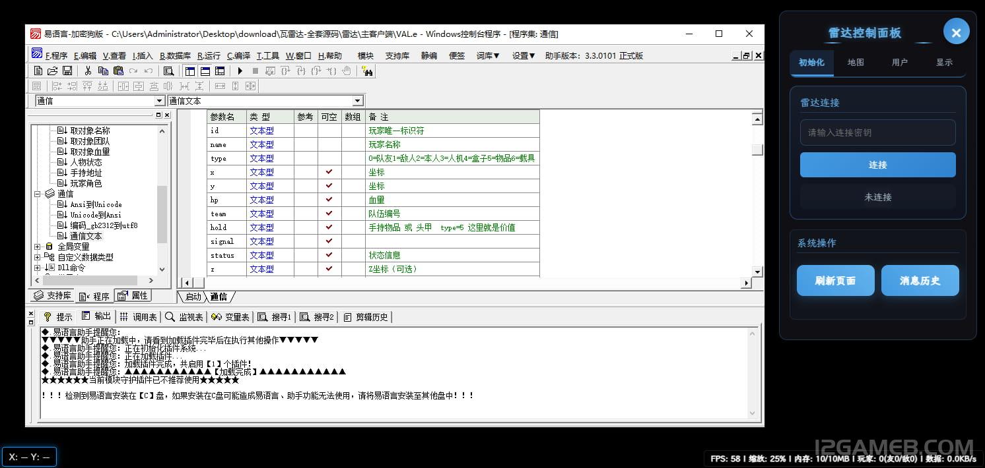Expand the Dll命令 tree node

(38, 268)
